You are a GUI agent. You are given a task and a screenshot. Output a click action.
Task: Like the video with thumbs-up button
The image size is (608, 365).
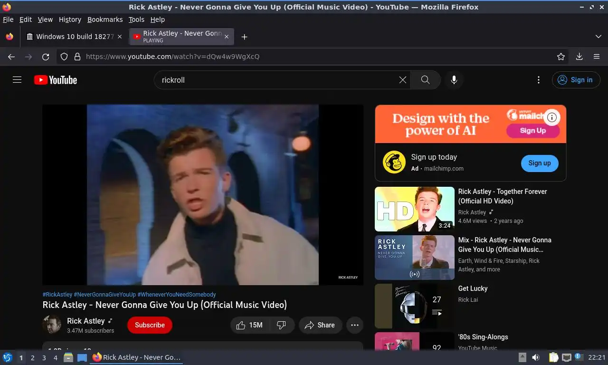(250, 325)
